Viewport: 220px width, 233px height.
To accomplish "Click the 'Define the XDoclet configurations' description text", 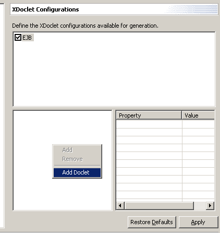I will [x=85, y=26].
